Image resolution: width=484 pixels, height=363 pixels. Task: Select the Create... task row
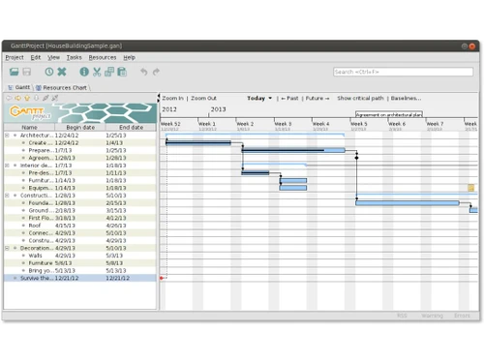point(80,142)
